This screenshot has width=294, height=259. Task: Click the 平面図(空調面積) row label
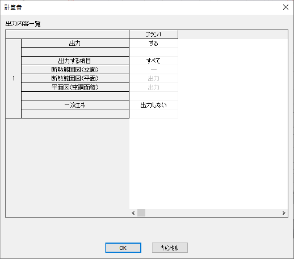click(x=75, y=87)
